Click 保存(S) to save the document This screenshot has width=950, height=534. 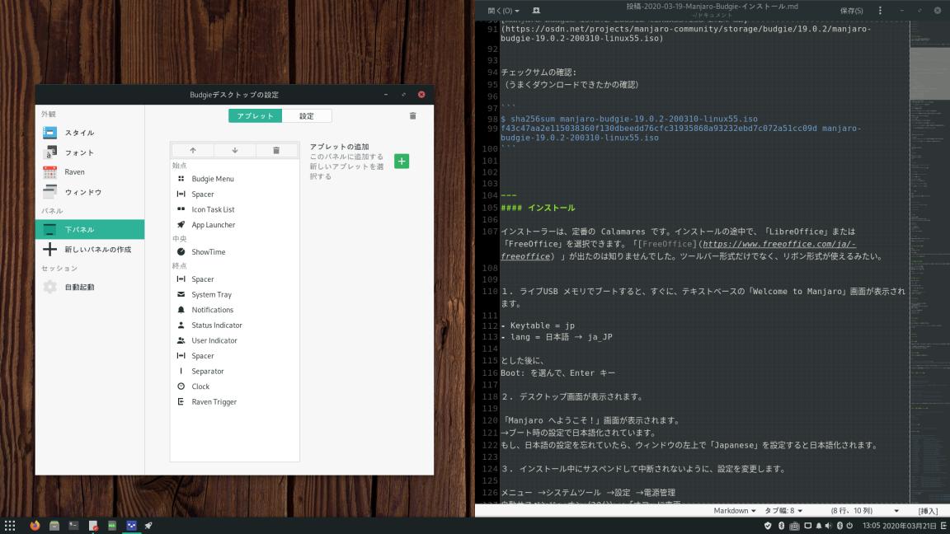pyautogui.click(x=851, y=10)
